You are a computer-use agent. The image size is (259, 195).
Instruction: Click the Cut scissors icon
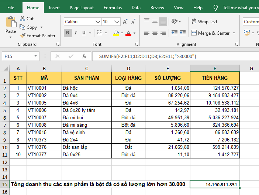click(x=22, y=18)
